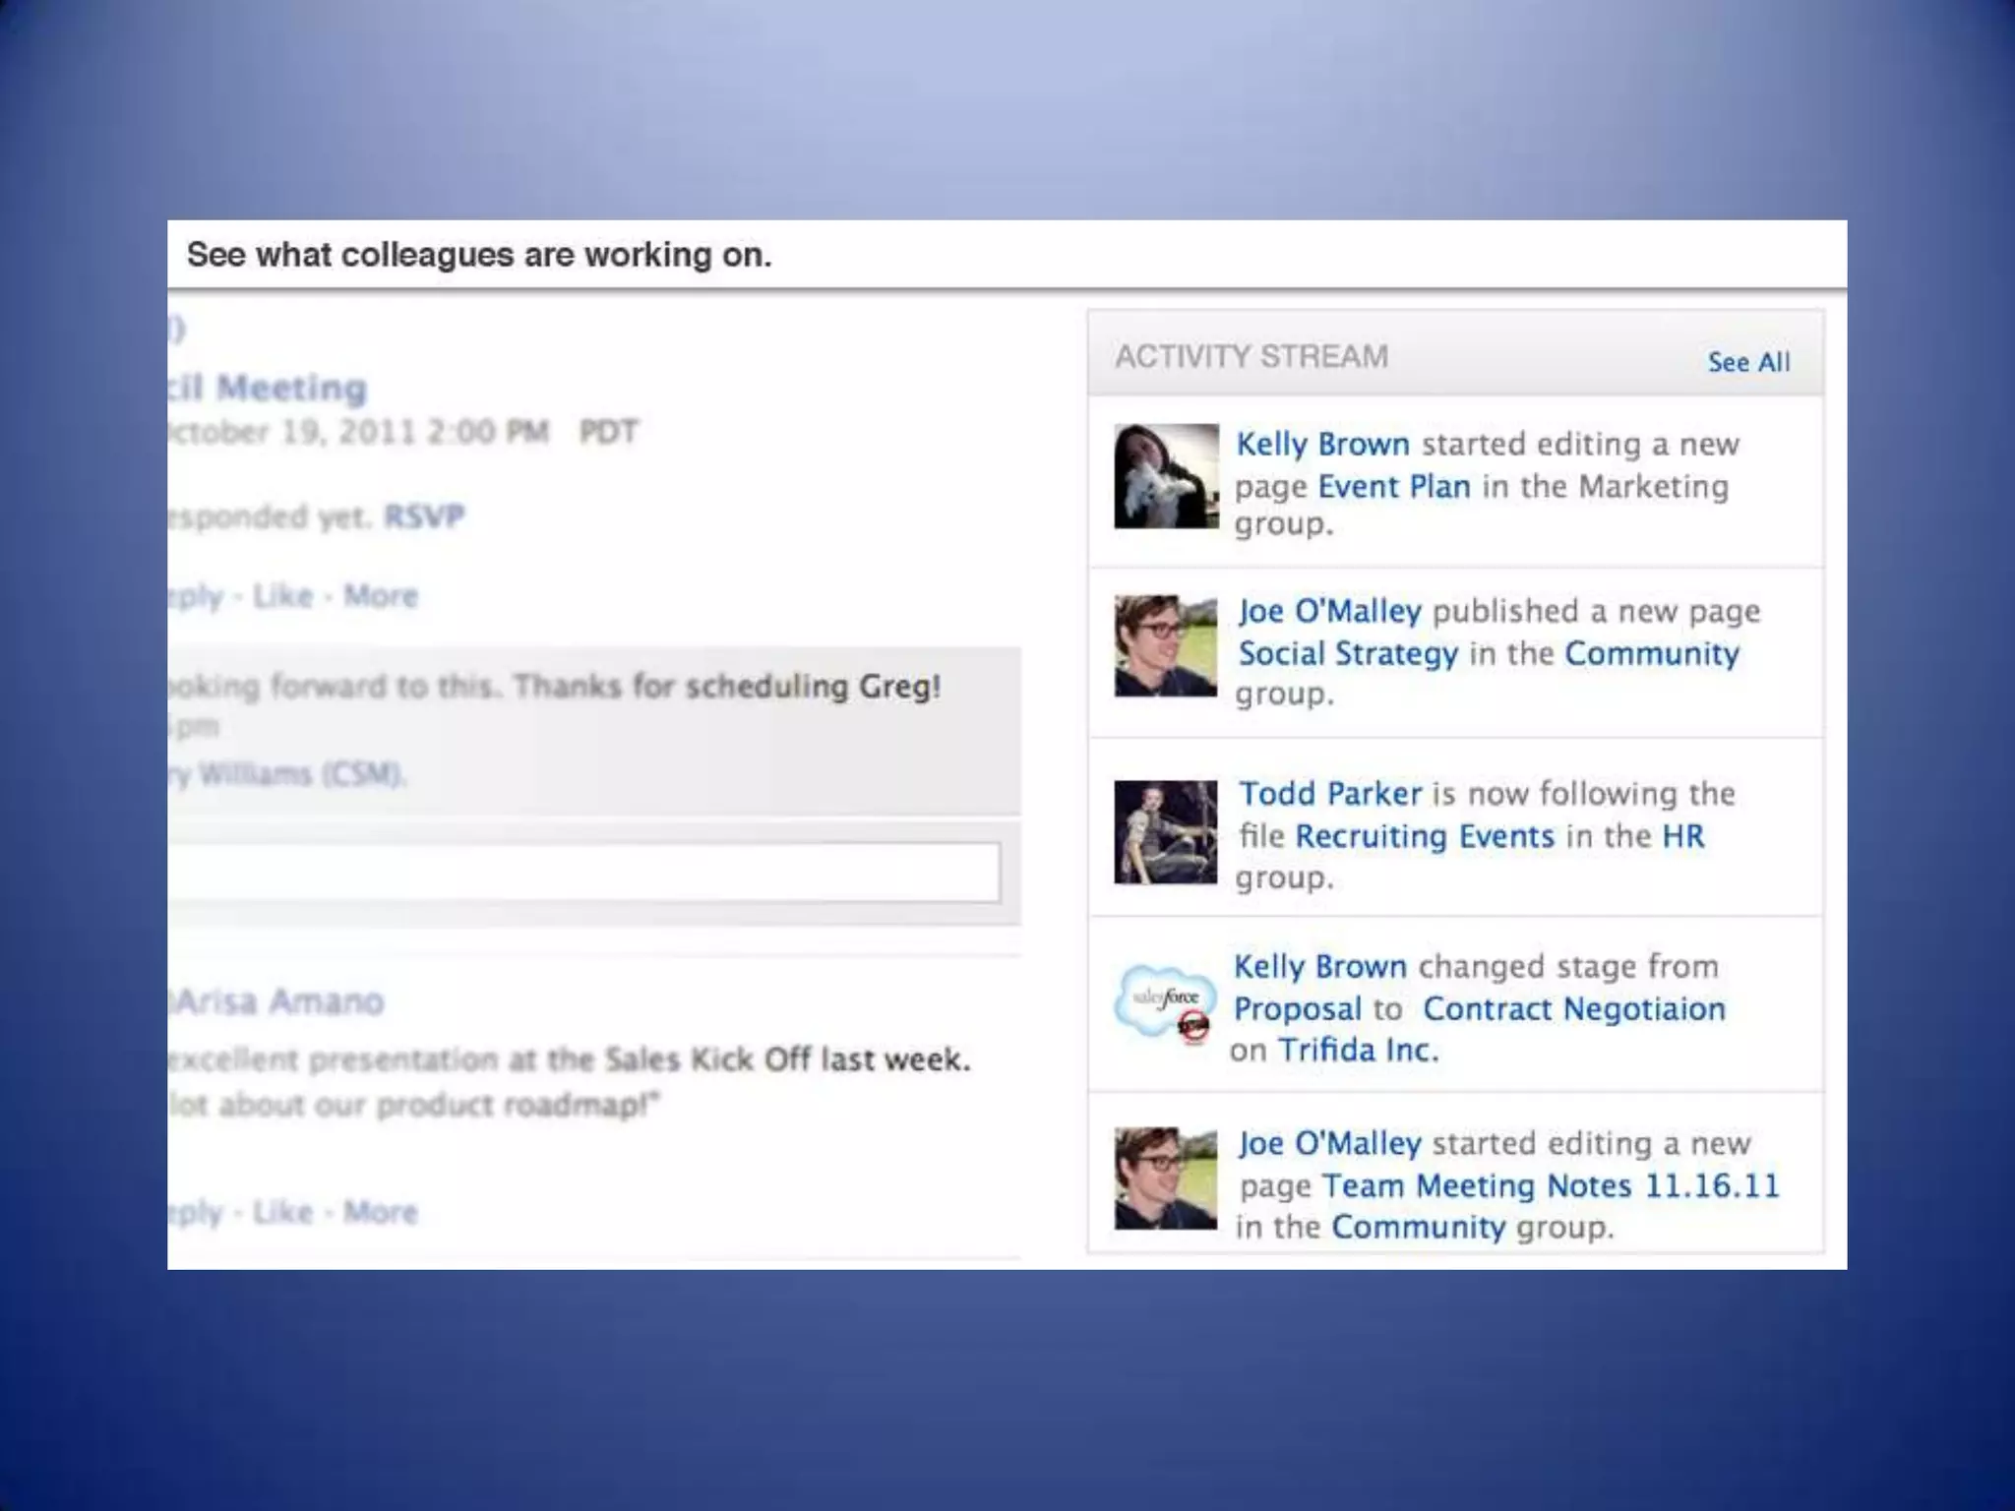Open the Social Strategy page link

pyautogui.click(x=1348, y=653)
